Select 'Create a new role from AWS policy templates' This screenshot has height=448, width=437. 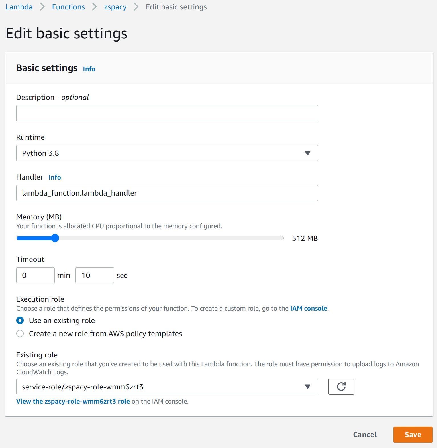coord(20,334)
